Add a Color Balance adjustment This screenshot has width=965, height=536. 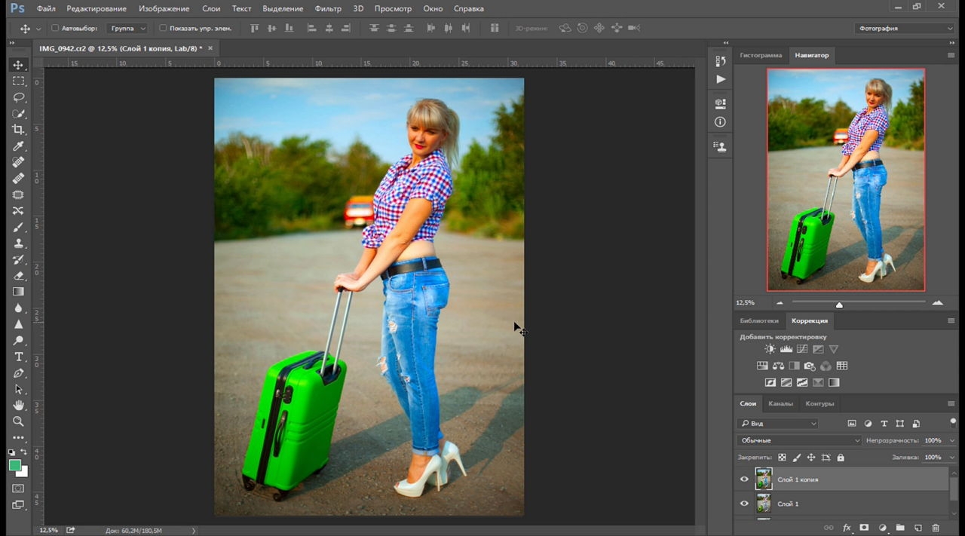coord(778,366)
